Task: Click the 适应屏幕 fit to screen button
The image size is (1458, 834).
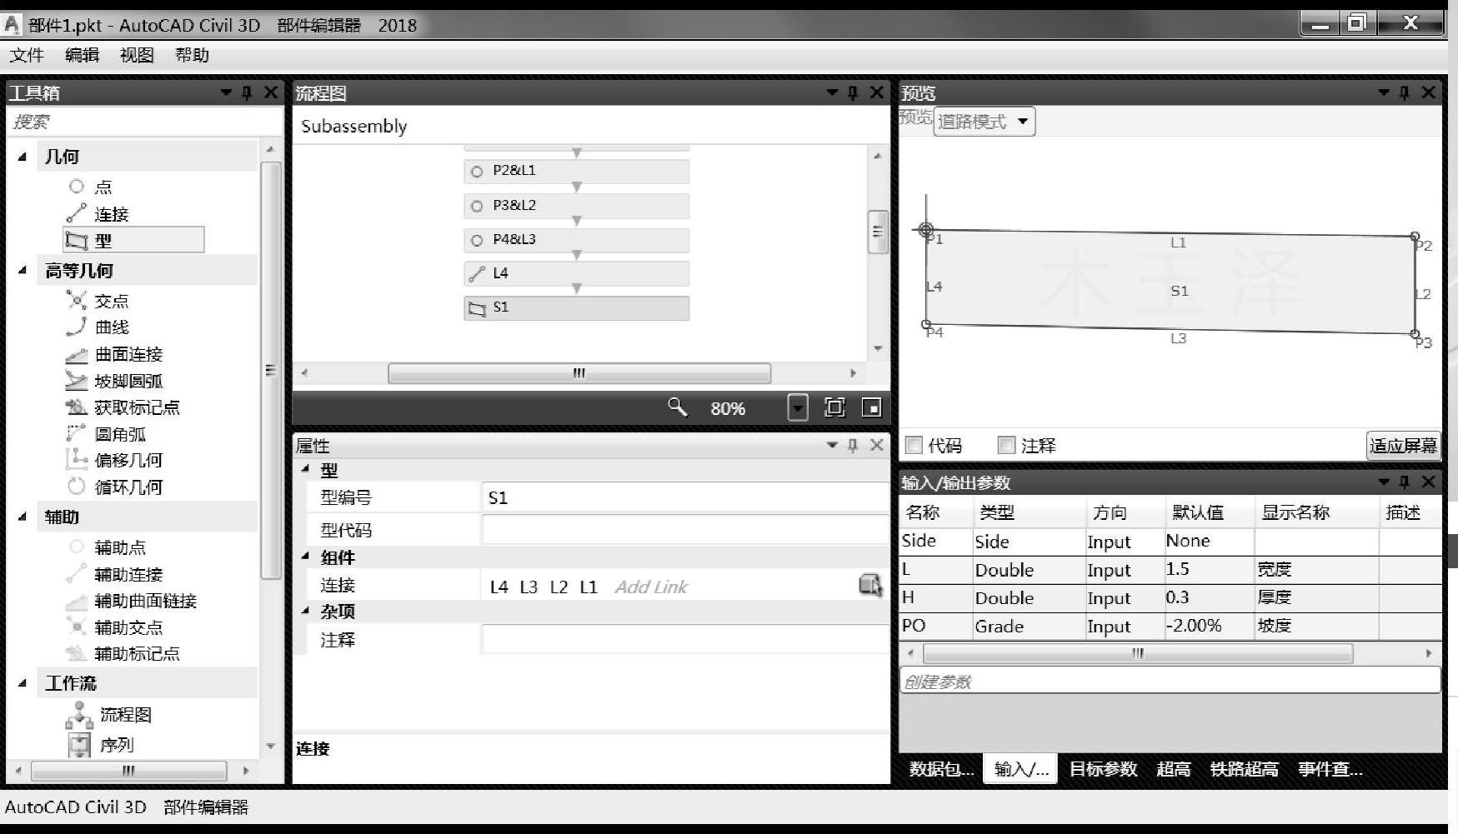Action: (x=1404, y=446)
